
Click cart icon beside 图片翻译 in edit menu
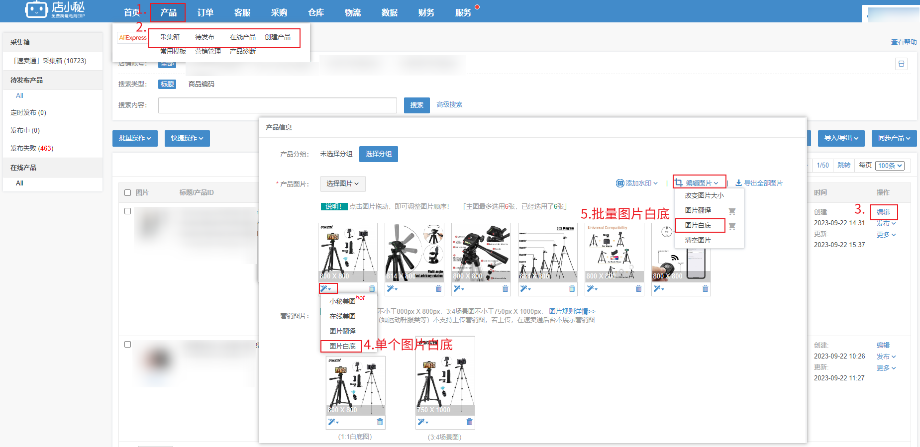[x=732, y=211]
